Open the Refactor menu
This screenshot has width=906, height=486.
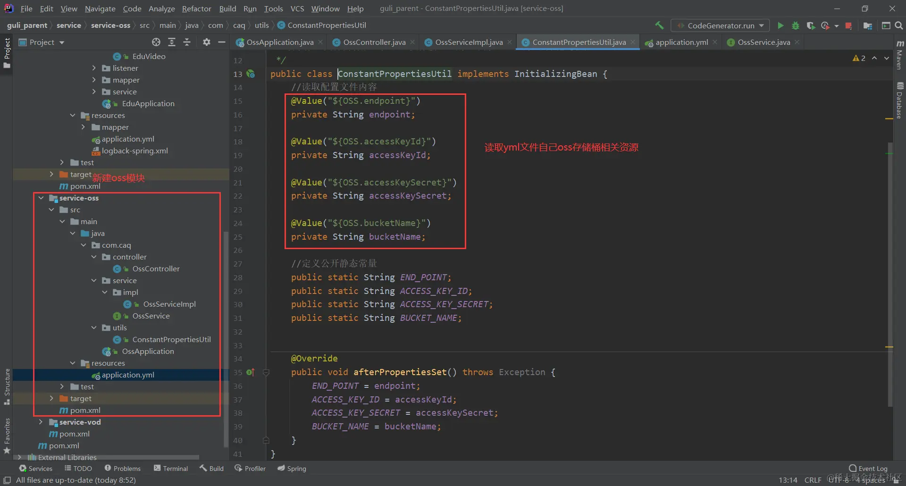tap(196, 8)
